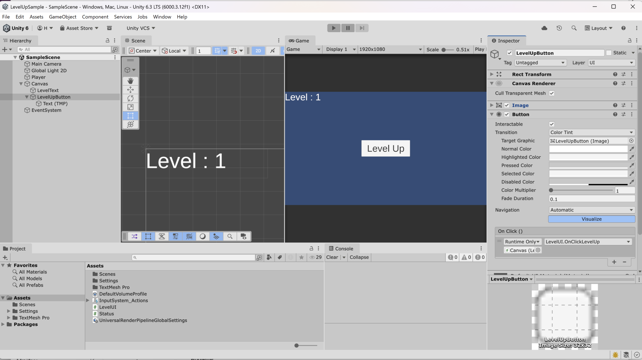Click the cloud services icon
The height and width of the screenshot is (360, 642).
[544, 28]
